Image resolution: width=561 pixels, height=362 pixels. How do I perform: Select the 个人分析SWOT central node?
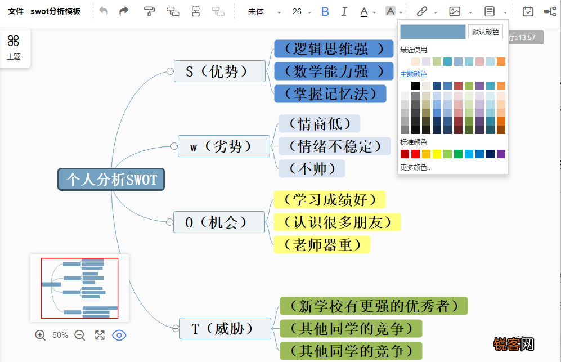click(x=111, y=180)
